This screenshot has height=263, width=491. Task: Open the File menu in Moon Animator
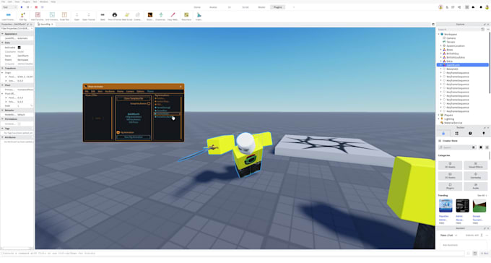(87, 92)
